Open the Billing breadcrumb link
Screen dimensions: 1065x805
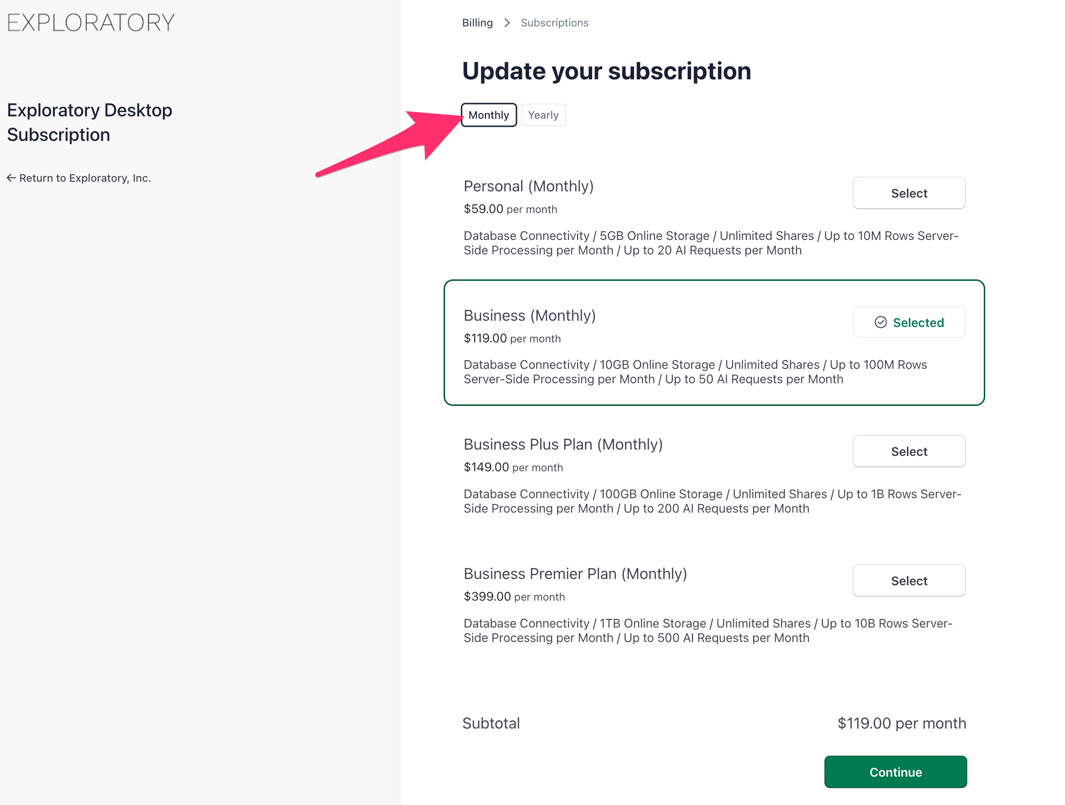(x=477, y=23)
